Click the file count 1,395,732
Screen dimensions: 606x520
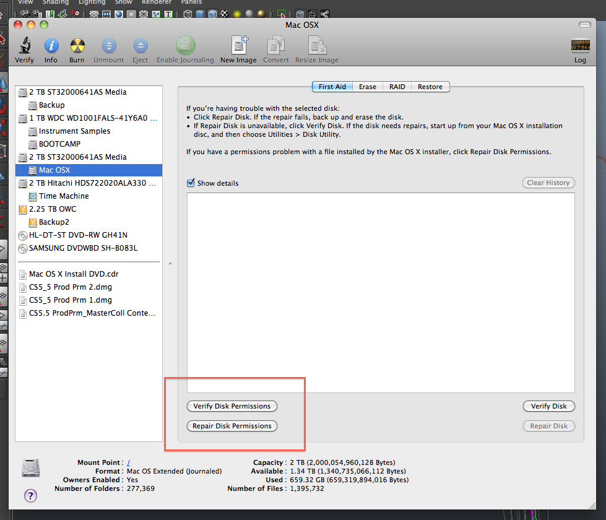click(307, 488)
